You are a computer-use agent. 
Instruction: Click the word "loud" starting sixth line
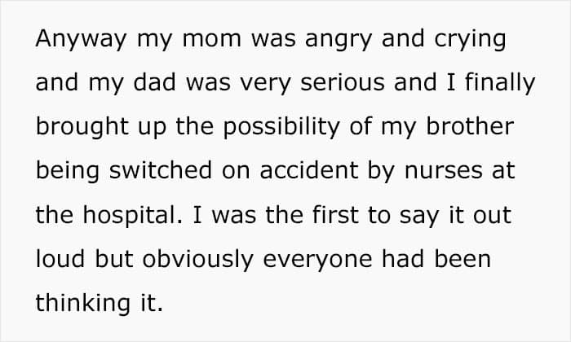(60, 258)
